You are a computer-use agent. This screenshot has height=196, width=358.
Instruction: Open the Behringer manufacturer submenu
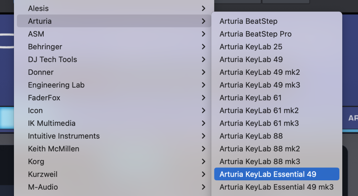[45, 47]
